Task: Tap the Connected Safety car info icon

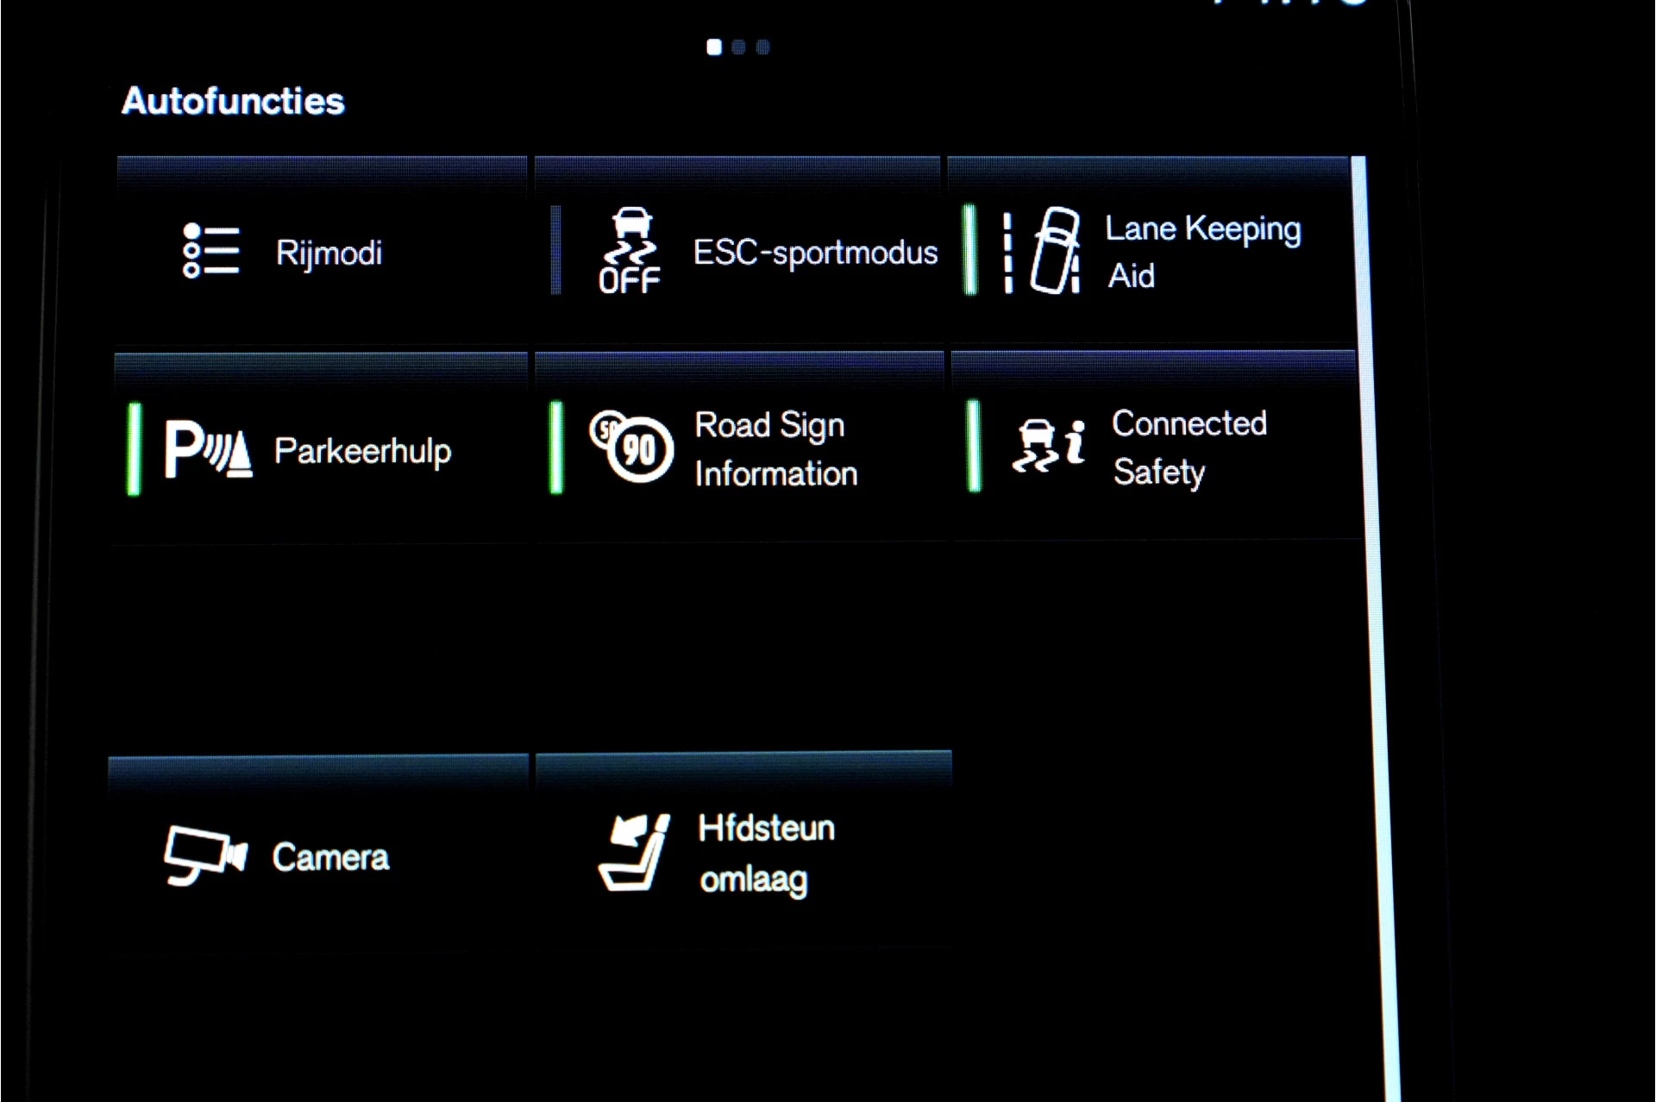Action: click(1049, 446)
